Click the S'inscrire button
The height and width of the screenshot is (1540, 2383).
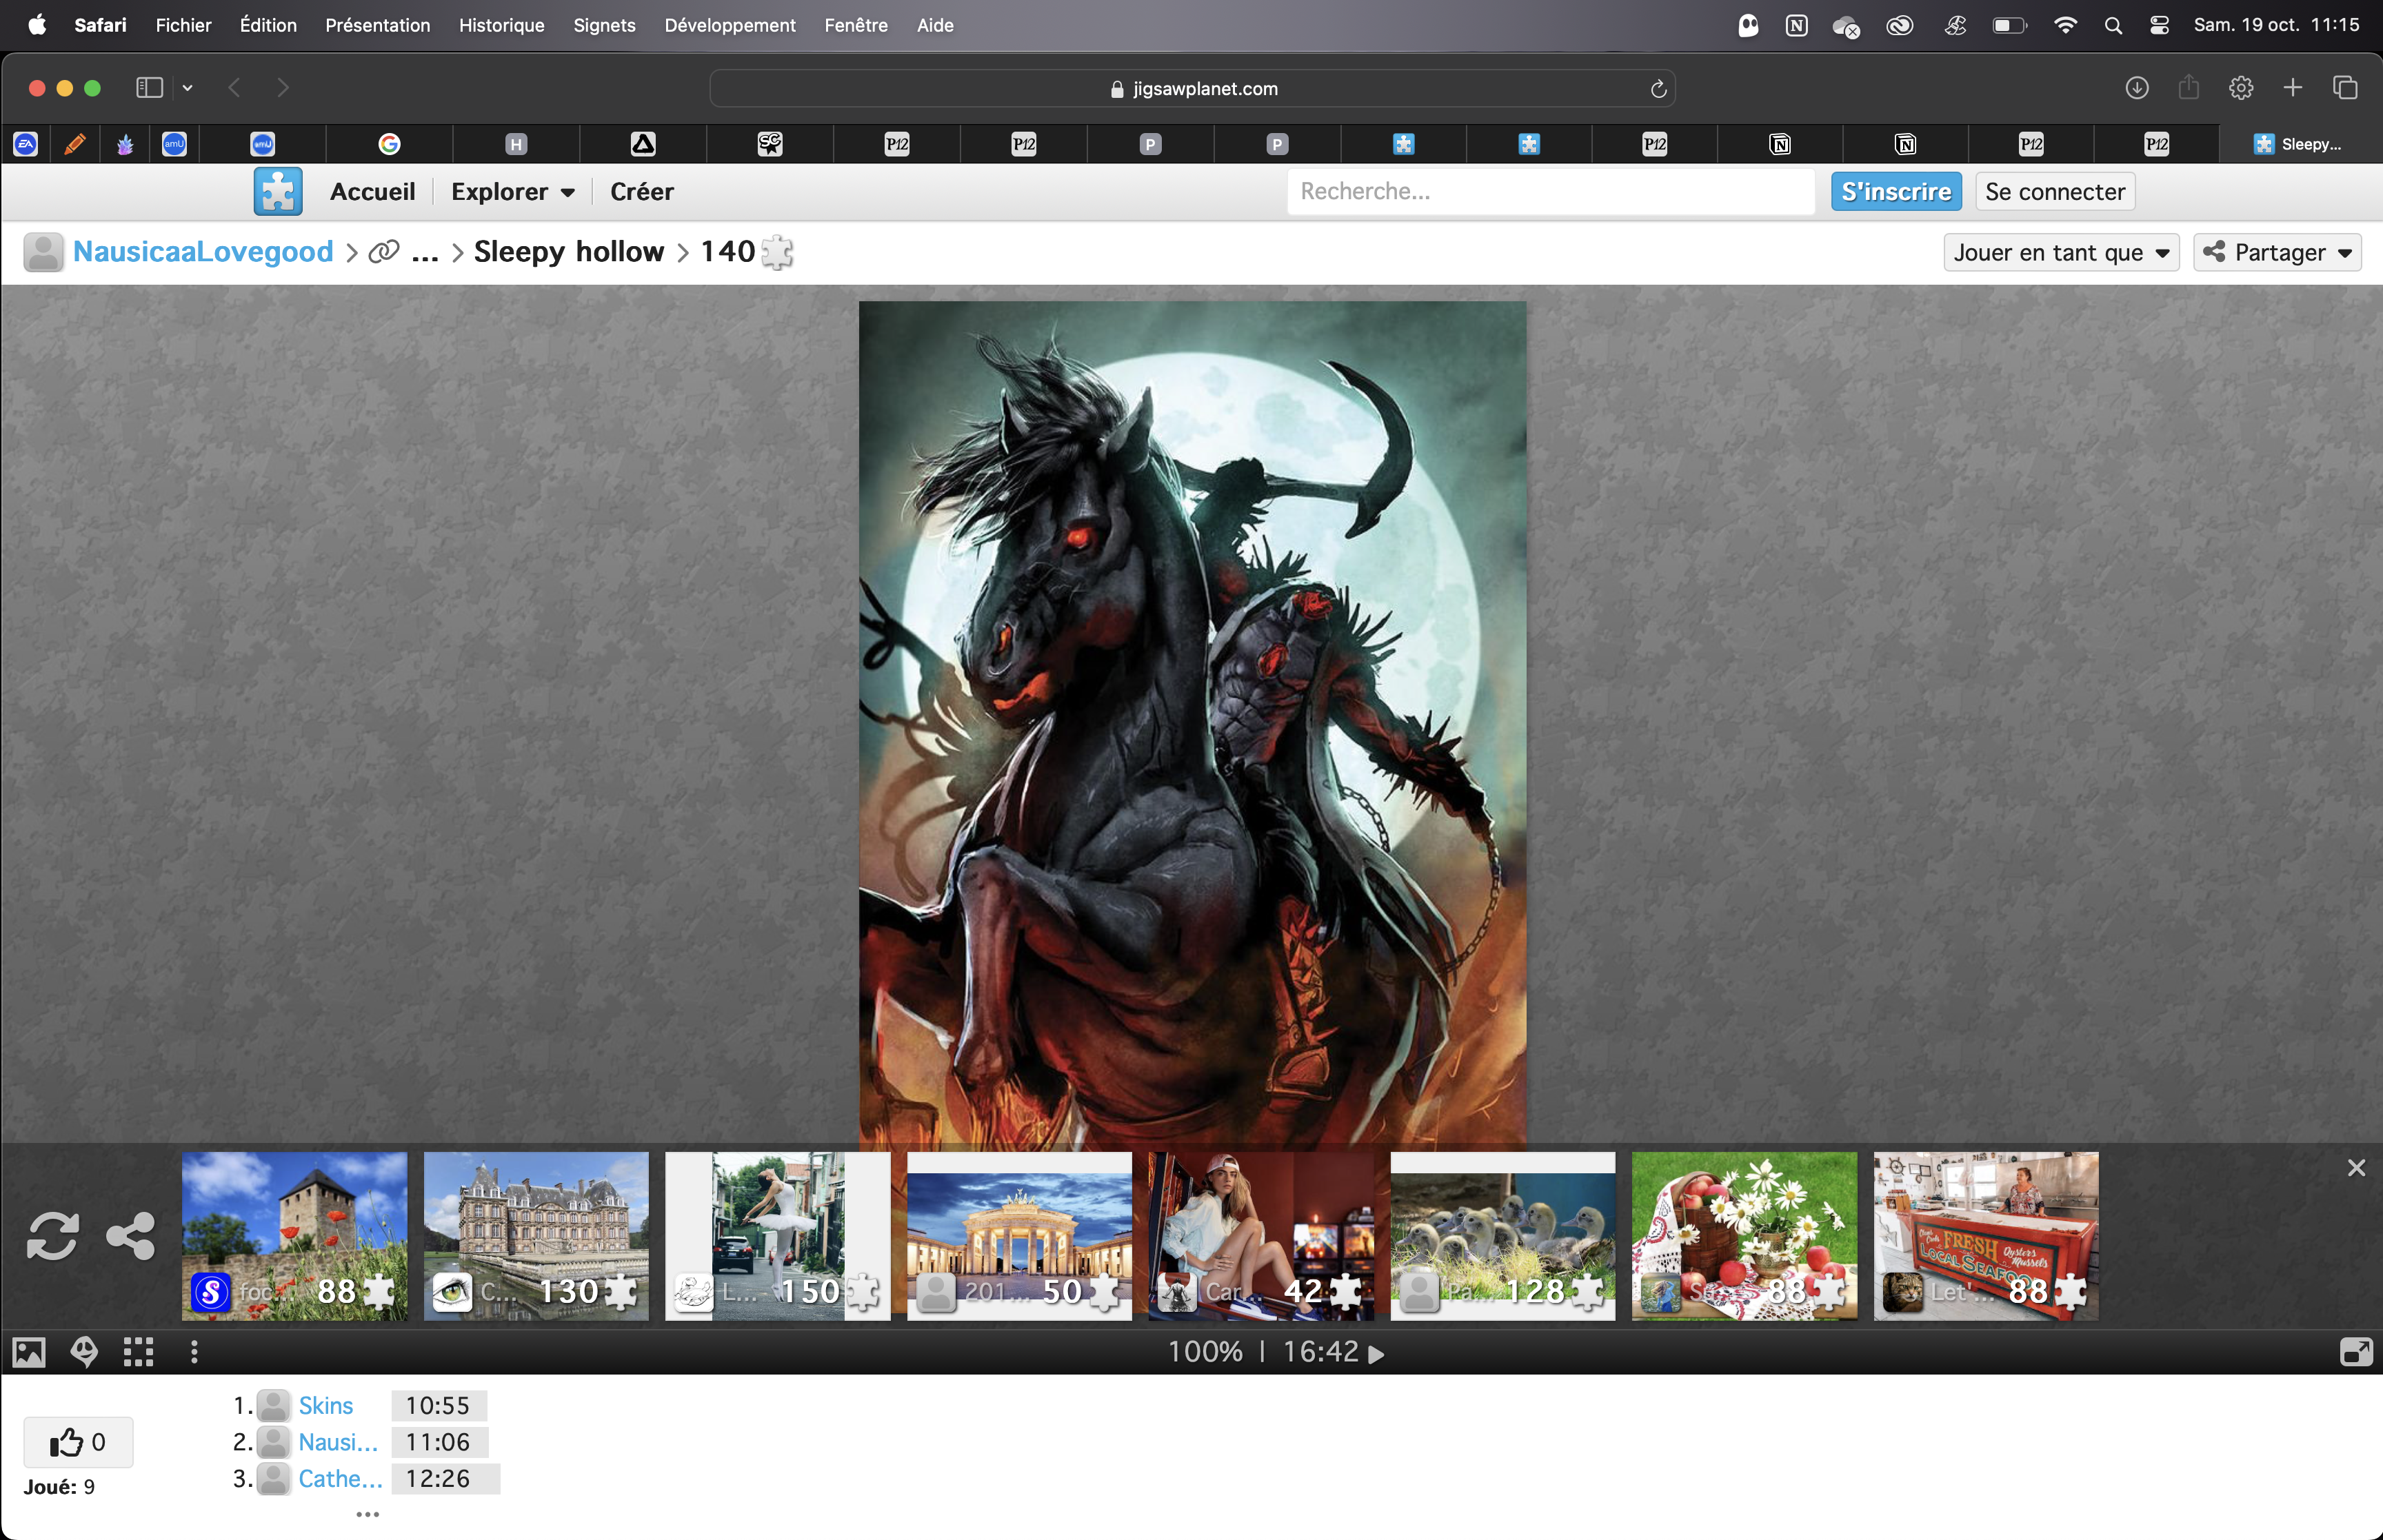tap(1895, 191)
